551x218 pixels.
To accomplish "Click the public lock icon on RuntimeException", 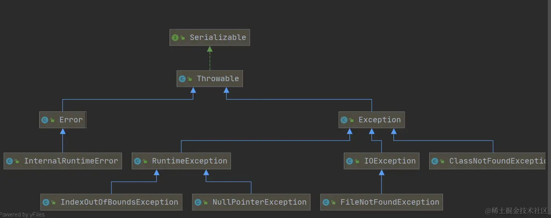I will click(145, 162).
